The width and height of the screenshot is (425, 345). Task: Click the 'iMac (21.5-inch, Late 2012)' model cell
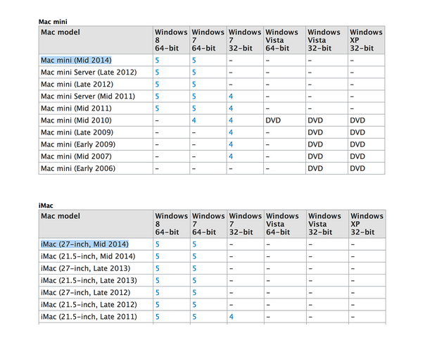point(96,305)
